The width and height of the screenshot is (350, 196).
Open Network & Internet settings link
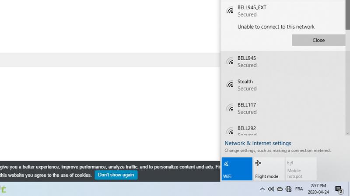[258, 143]
